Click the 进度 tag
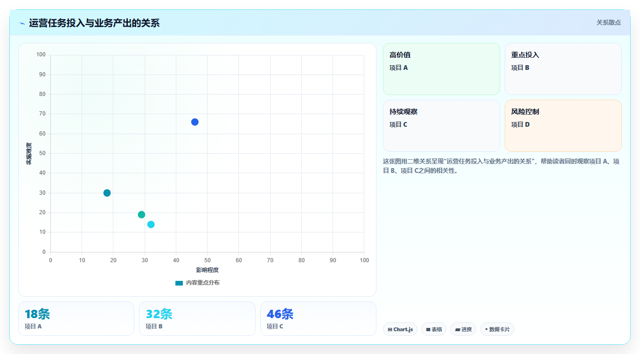The width and height of the screenshot is (640, 354). (463, 329)
